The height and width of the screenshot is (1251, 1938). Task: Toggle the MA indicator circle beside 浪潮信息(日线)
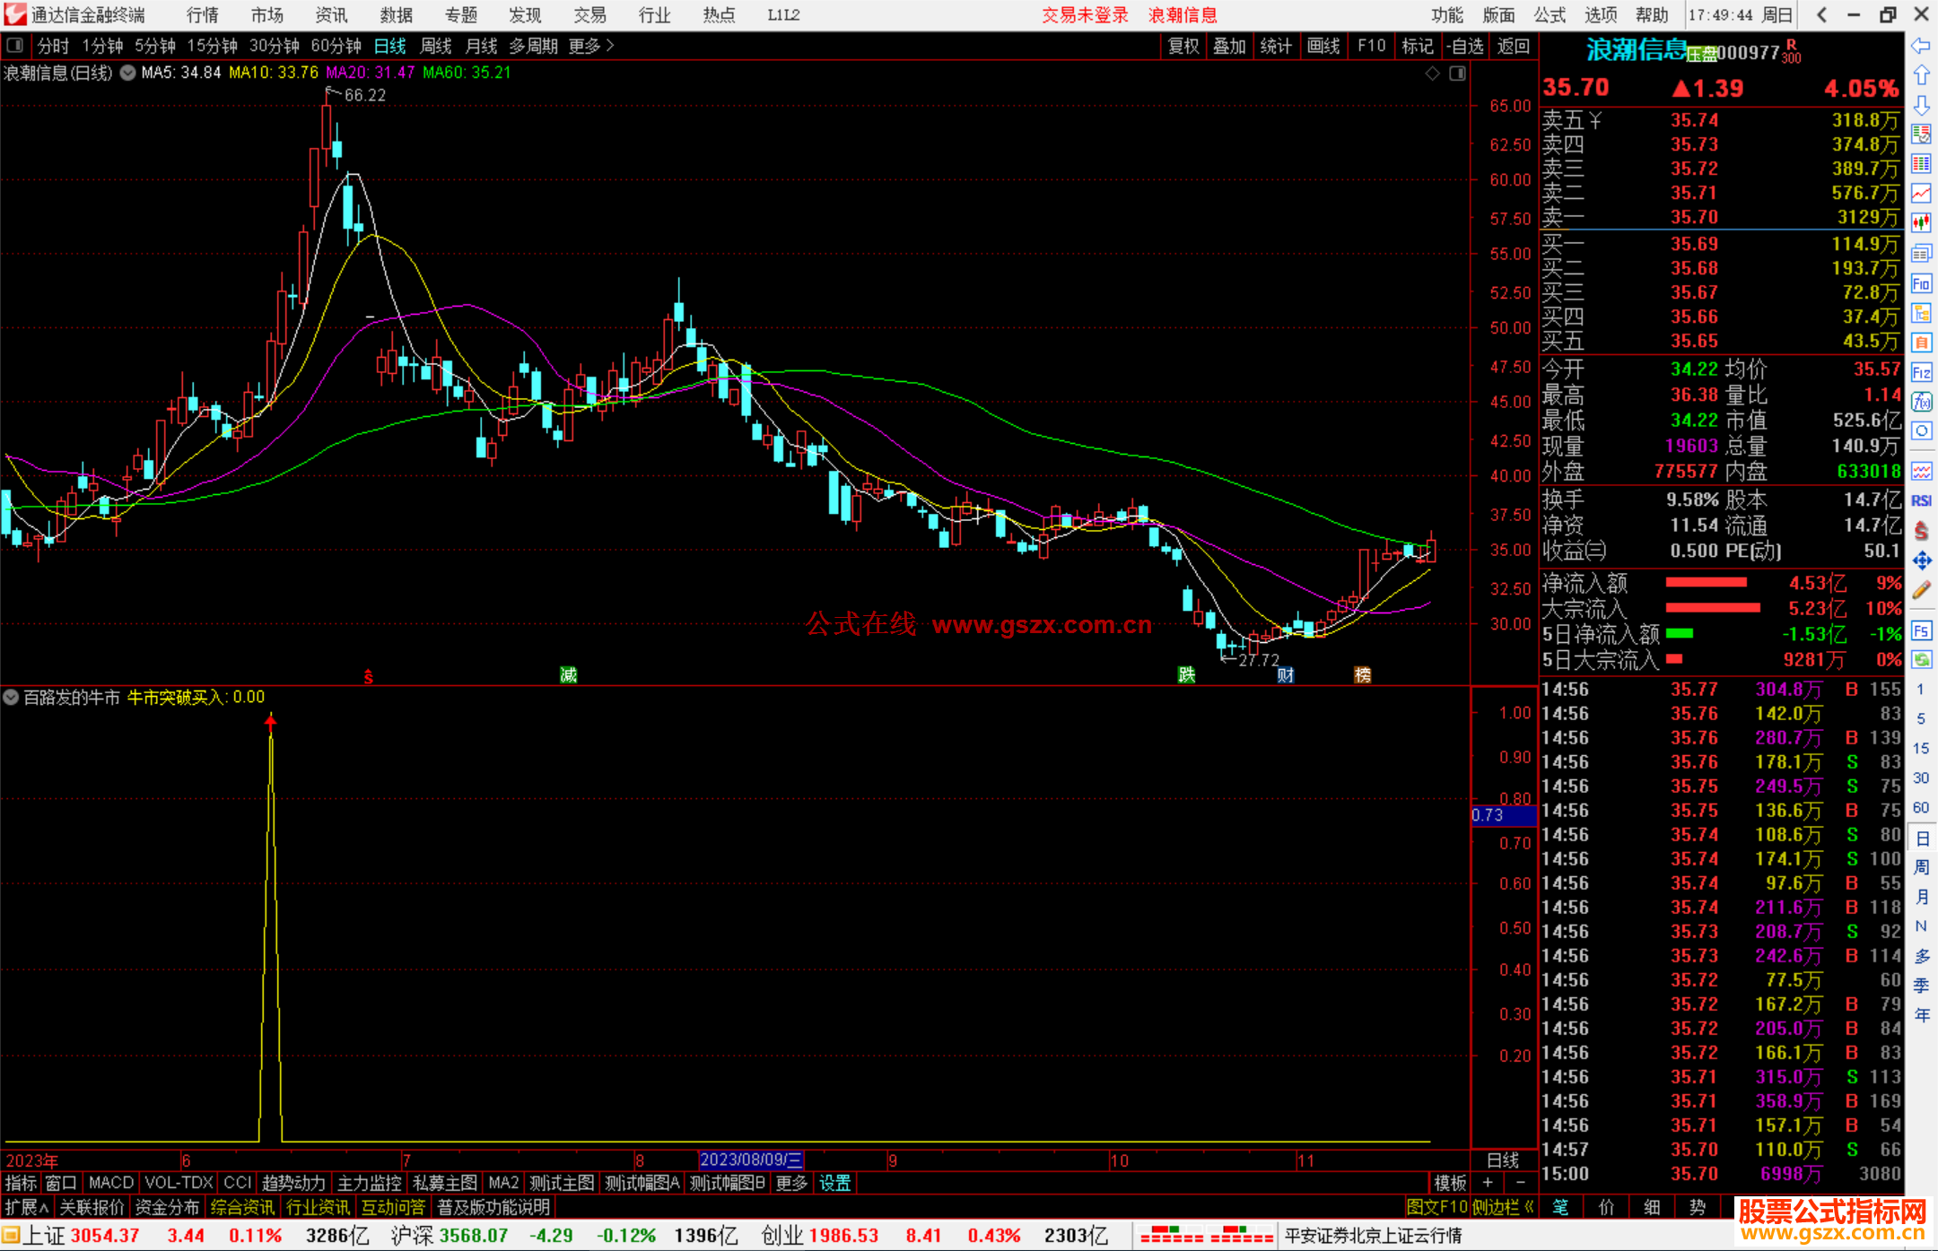click(128, 73)
